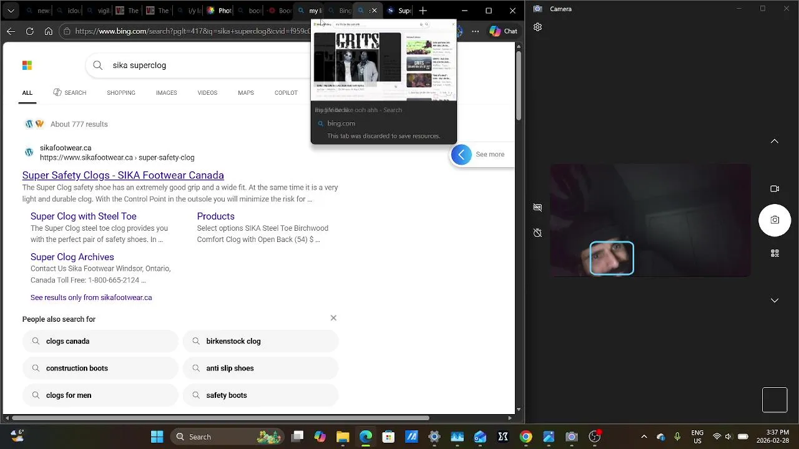Image resolution: width=799 pixels, height=449 pixels.
Task: Refresh the Bing page
Action: (x=29, y=31)
